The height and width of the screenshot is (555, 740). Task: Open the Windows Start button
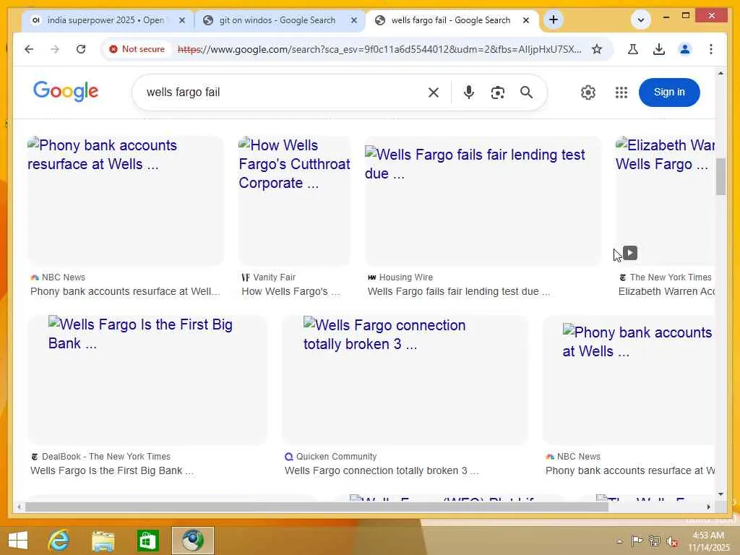[18, 541]
